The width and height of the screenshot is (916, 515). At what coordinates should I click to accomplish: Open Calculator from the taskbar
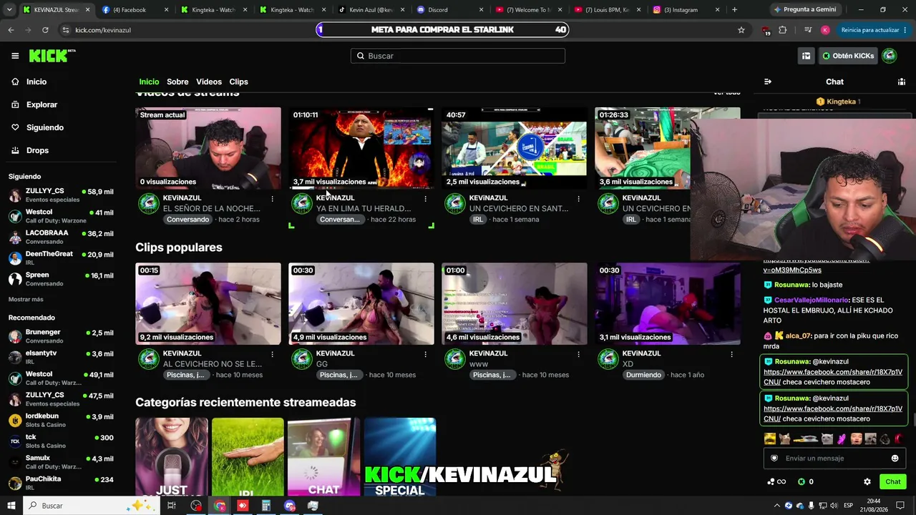(266, 506)
